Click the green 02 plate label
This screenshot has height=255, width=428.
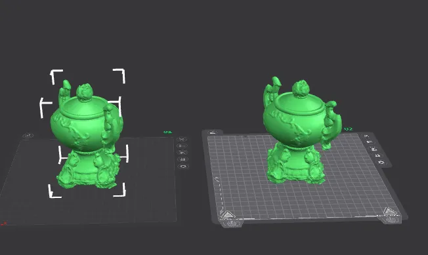pos(348,129)
